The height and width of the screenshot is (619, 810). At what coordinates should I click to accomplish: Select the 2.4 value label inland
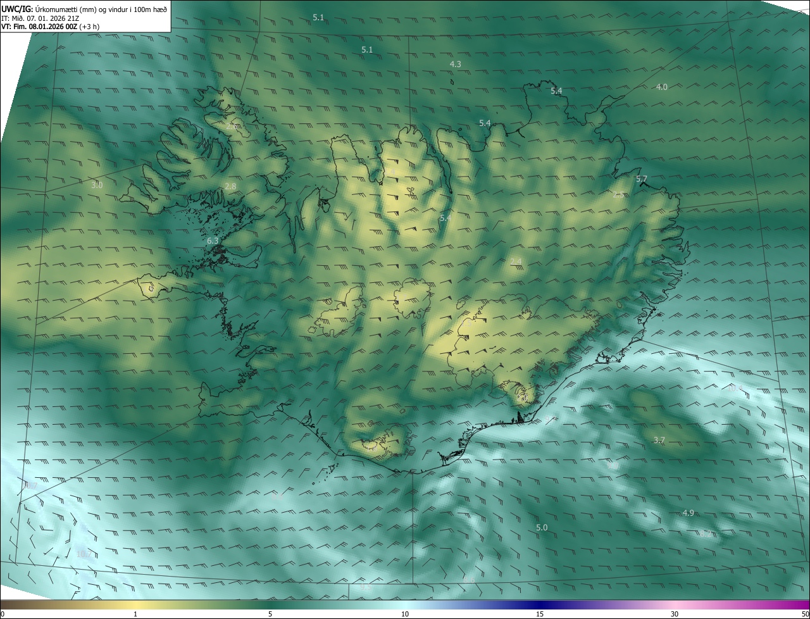click(516, 261)
